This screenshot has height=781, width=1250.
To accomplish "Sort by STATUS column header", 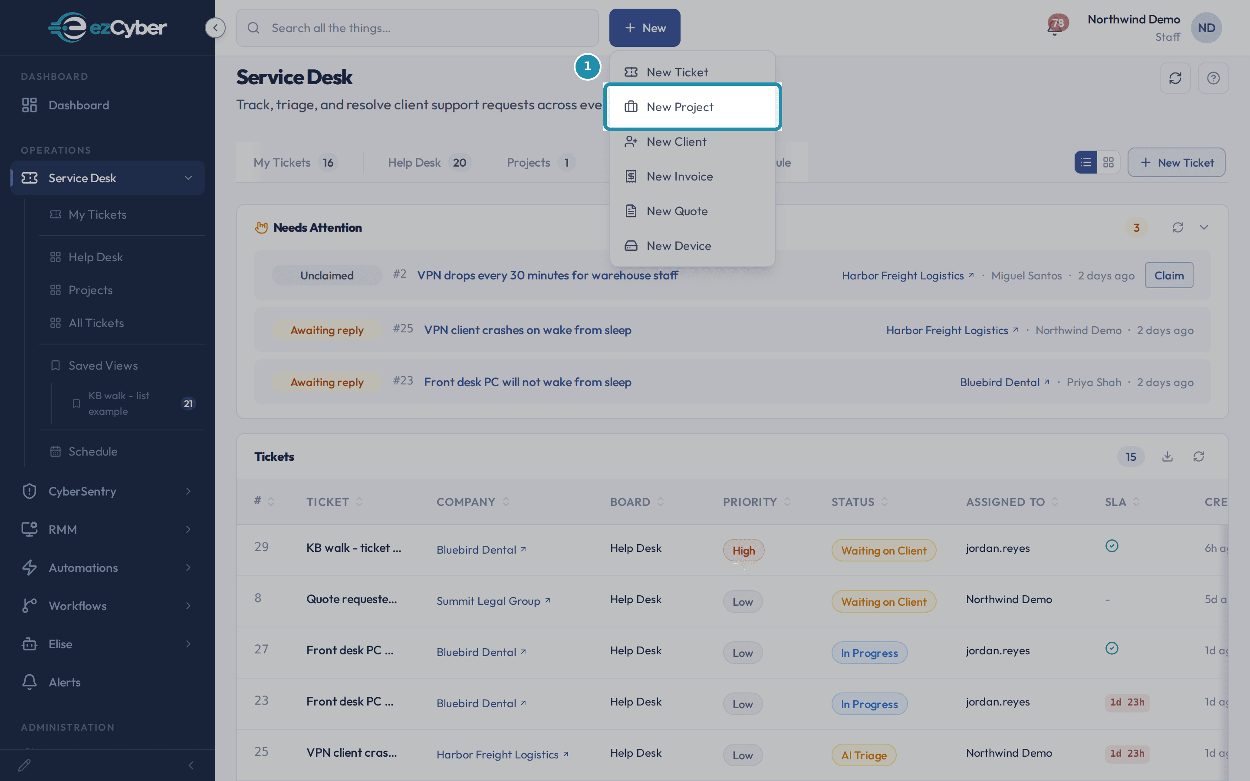I will click(x=859, y=502).
